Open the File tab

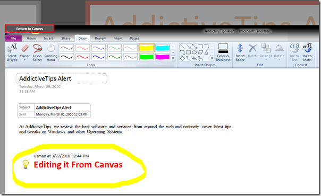[x=13, y=38]
